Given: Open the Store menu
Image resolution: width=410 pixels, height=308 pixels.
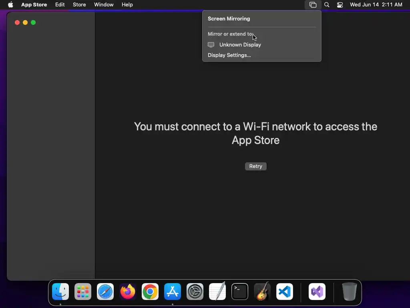Looking at the screenshot, I should tap(79, 4).
